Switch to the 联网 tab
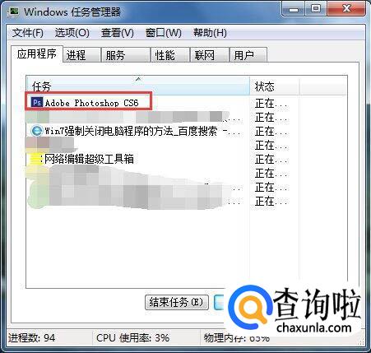The image size is (371, 353). pos(210,55)
